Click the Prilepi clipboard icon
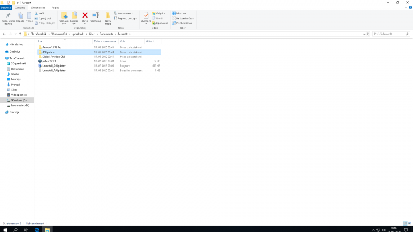Viewport: 413px width, 232px height. tap(29, 18)
